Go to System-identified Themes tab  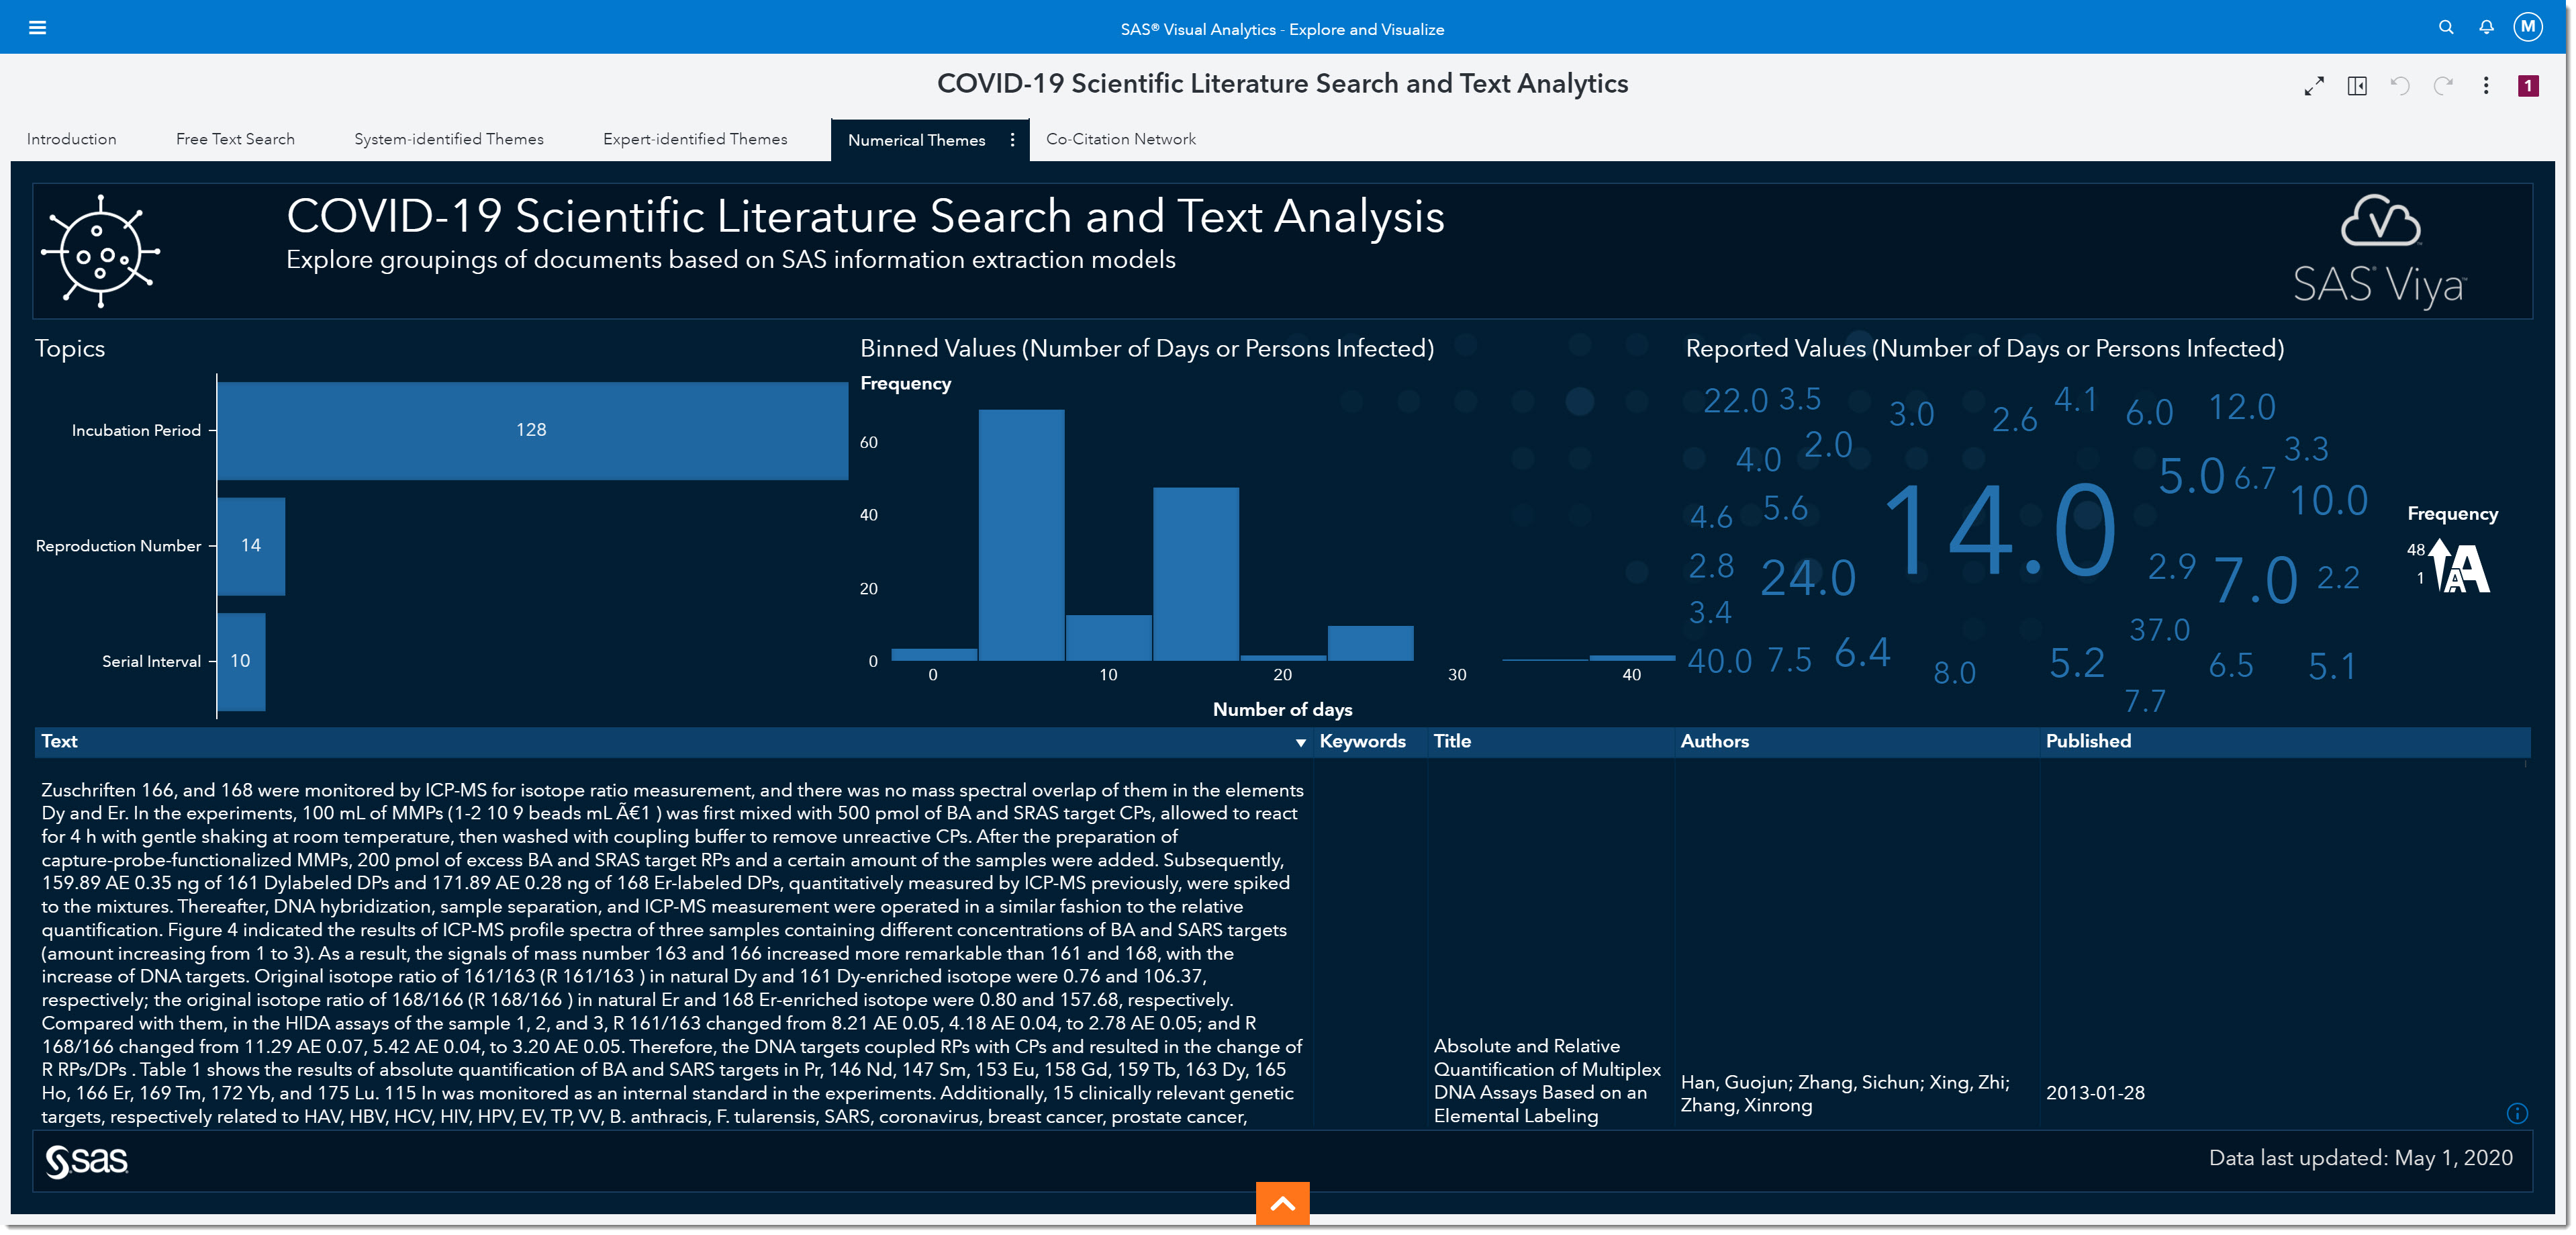448,139
